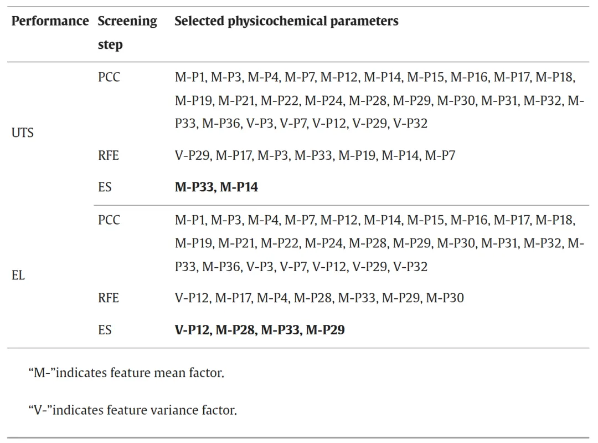This screenshot has width=598, height=443.
Task: Click the RFE step in EL section
Action: tap(109, 298)
